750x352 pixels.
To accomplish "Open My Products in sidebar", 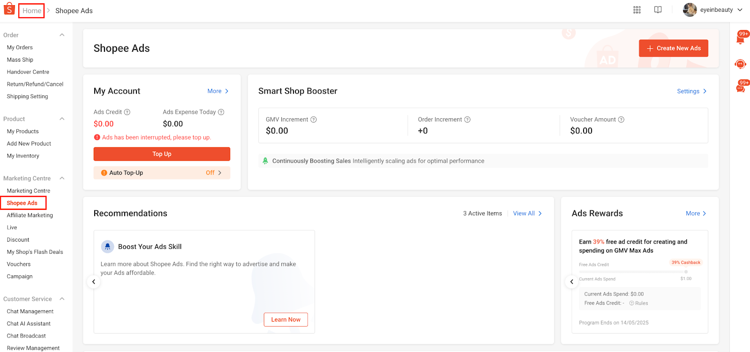I will 23,131.
